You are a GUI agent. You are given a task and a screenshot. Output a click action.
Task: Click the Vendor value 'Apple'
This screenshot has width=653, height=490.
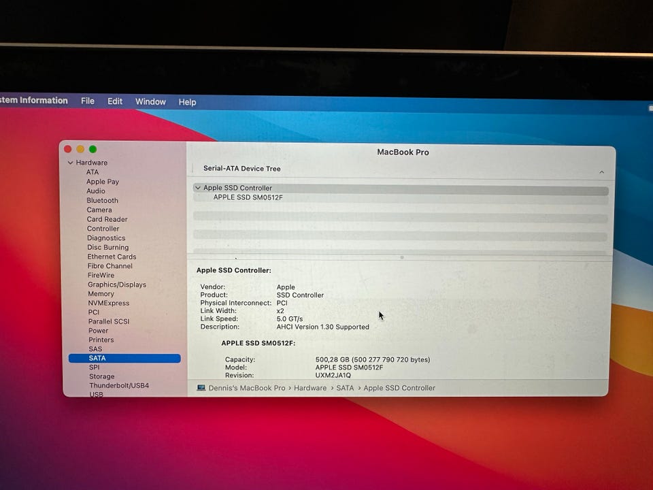tap(286, 287)
